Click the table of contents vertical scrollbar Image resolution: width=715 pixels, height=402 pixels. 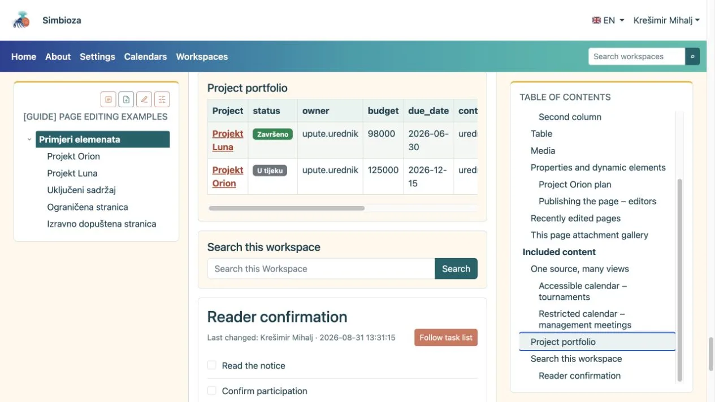pos(679,281)
